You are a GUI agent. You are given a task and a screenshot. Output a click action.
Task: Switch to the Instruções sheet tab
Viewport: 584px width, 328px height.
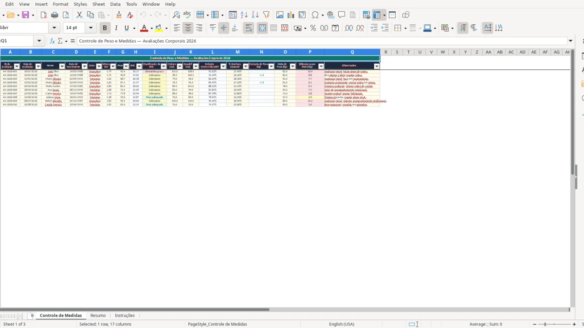pyautogui.click(x=125, y=315)
